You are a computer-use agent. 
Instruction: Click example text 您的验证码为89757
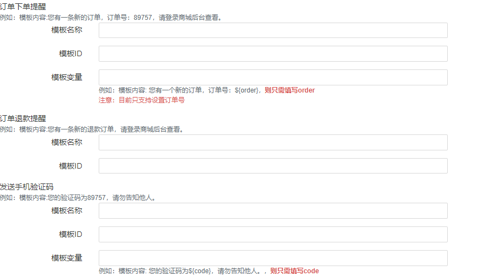click(x=78, y=198)
